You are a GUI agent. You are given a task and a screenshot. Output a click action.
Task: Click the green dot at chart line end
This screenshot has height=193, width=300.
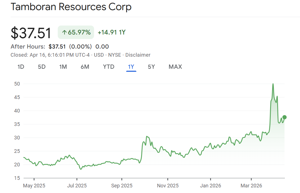[x=285, y=117]
